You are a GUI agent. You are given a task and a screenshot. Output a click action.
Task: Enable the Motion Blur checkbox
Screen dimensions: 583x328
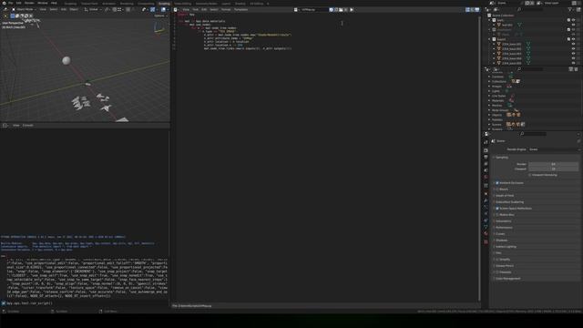(x=497, y=215)
